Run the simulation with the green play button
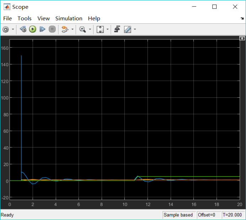Image resolution: width=246 pixels, height=220 pixels. (33, 29)
